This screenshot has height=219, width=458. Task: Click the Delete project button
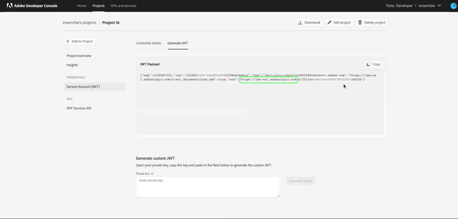point(372,23)
